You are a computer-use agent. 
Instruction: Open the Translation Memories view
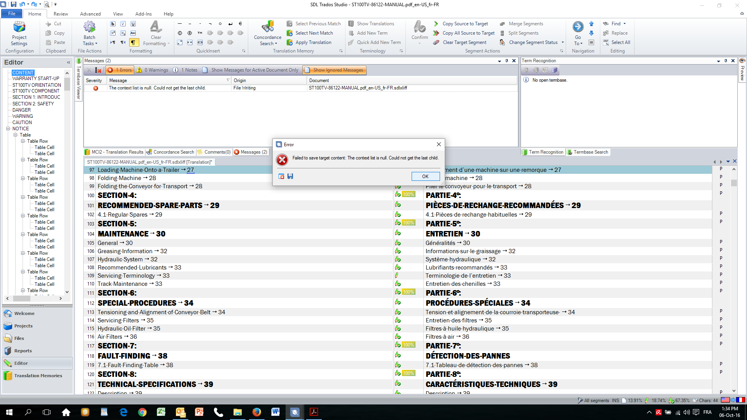pyautogui.click(x=37, y=376)
